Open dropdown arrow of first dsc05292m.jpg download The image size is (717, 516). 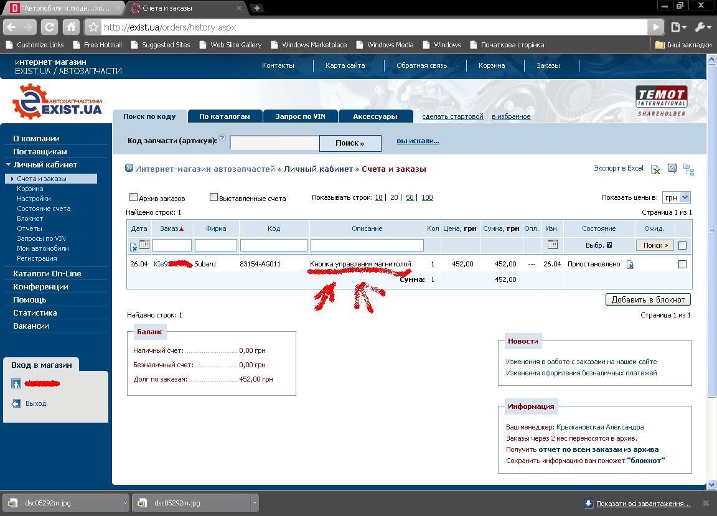pyautogui.click(x=125, y=503)
